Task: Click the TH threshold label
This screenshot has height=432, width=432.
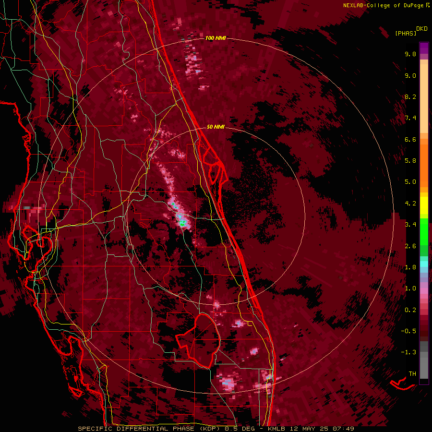Action: tap(412, 373)
